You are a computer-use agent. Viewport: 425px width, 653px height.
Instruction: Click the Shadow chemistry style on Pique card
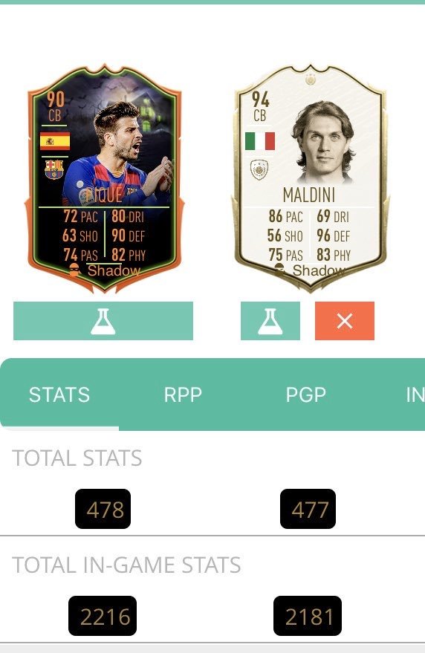pos(105,270)
